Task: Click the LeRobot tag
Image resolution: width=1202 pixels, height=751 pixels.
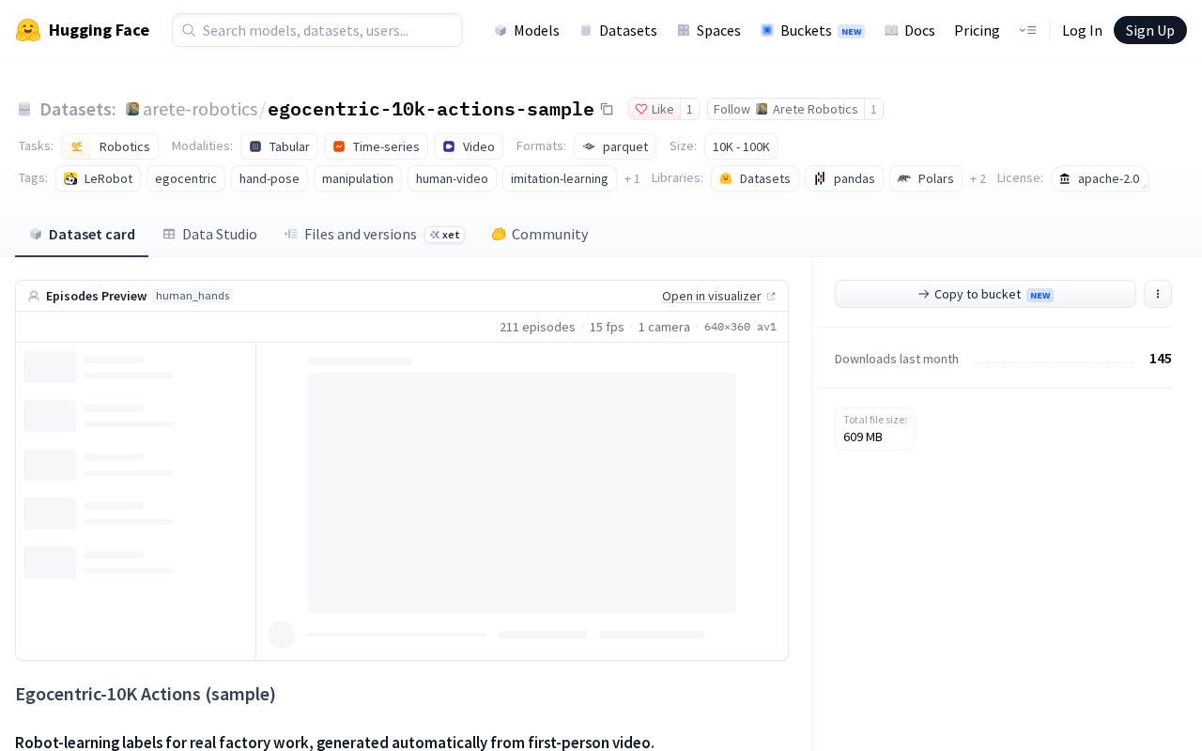Action: [99, 178]
